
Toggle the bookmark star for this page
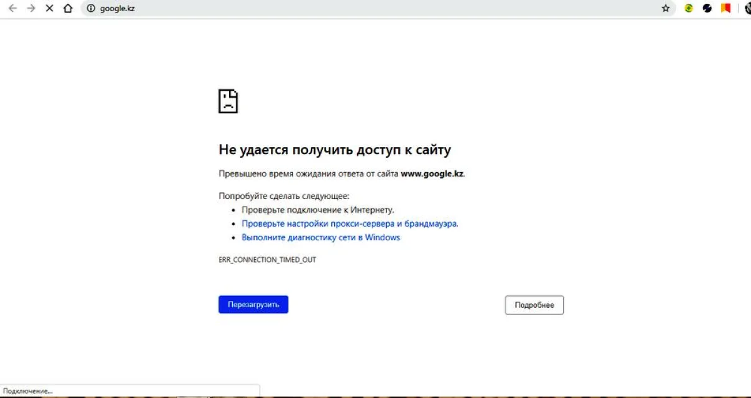tap(665, 9)
